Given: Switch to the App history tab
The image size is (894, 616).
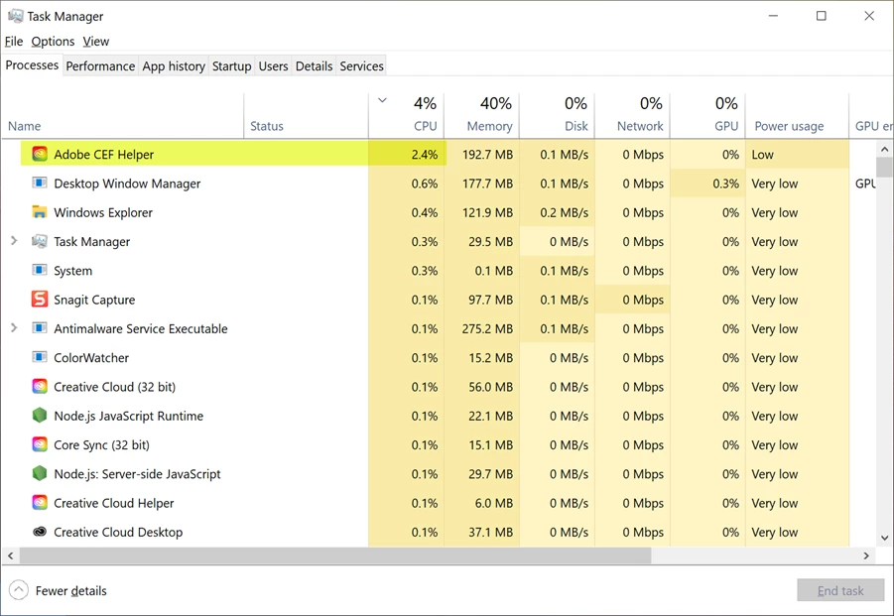Looking at the screenshot, I should click(x=174, y=66).
